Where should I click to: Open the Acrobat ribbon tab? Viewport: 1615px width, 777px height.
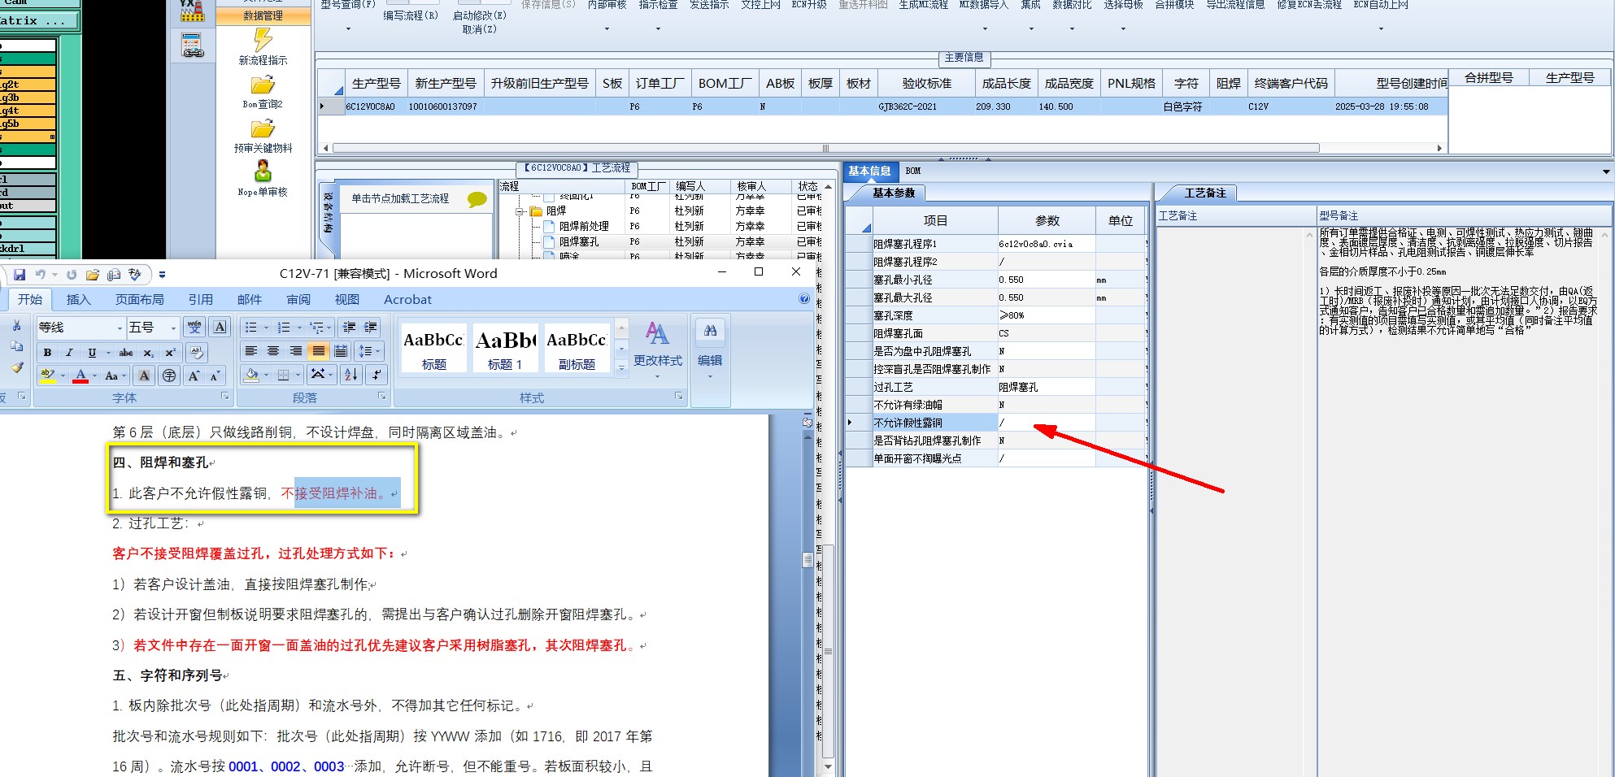[407, 299]
